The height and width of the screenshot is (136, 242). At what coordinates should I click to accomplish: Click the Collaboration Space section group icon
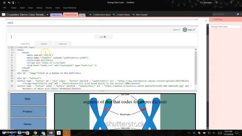click(x=90, y=15)
